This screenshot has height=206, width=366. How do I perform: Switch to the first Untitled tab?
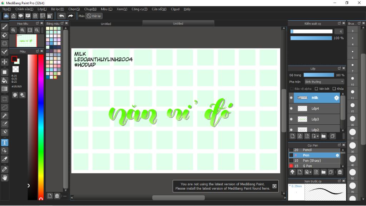106,24
